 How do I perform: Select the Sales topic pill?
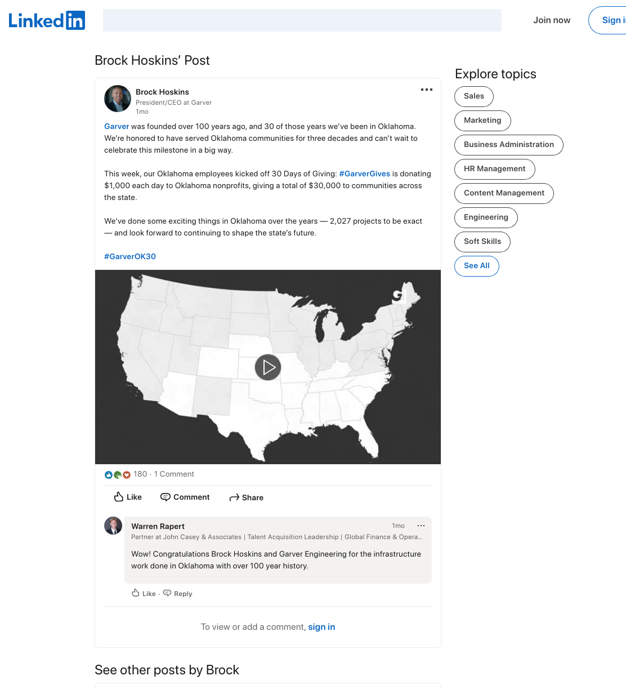(474, 96)
